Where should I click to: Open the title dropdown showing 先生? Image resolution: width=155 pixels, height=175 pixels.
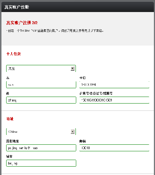pos(41,69)
